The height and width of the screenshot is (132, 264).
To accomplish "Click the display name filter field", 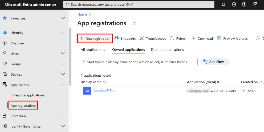I will click(x=139, y=62).
